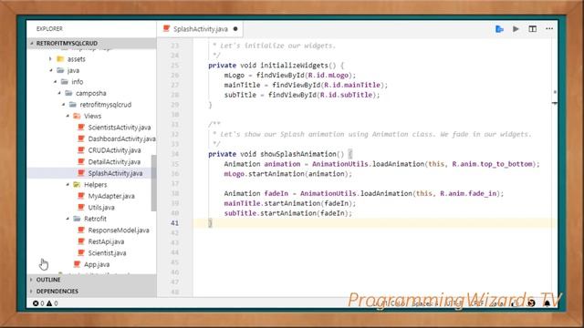The height and width of the screenshot is (328, 584).
Task: Click the file icon next to DashboardActivity.java
Action: pos(81,138)
